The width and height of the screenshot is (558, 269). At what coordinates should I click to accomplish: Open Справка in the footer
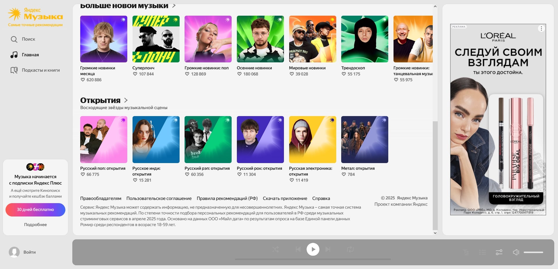click(x=321, y=198)
